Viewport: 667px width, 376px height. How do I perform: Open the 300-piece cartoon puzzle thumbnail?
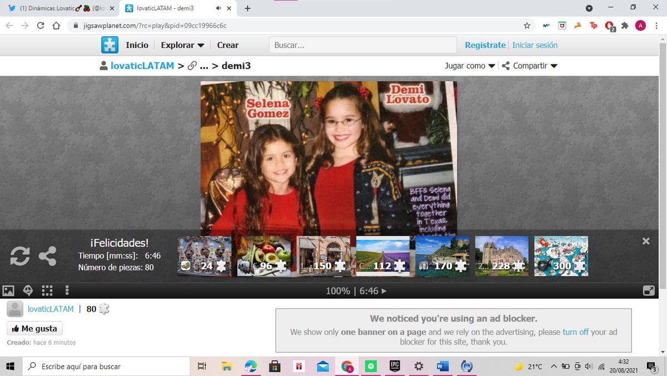tap(561, 256)
